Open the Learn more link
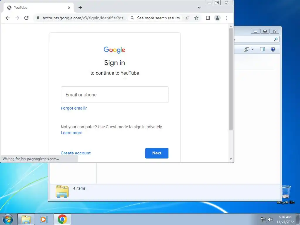 tap(71, 133)
